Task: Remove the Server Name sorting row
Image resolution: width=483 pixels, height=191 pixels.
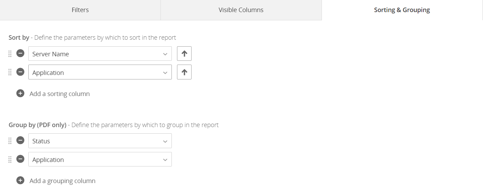Action: 20,54
